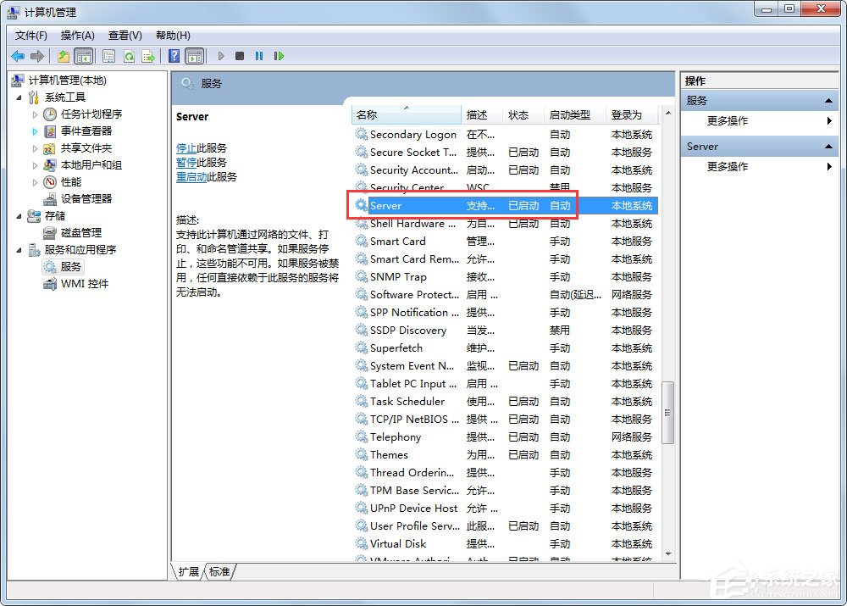The width and height of the screenshot is (847, 606).
Task: Open help using the question mark icon
Action: pos(174,56)
